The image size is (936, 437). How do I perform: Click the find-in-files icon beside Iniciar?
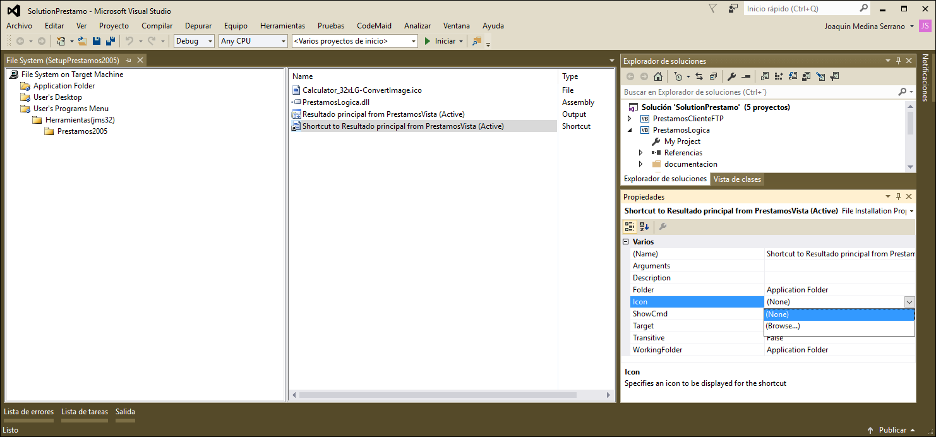476,41
